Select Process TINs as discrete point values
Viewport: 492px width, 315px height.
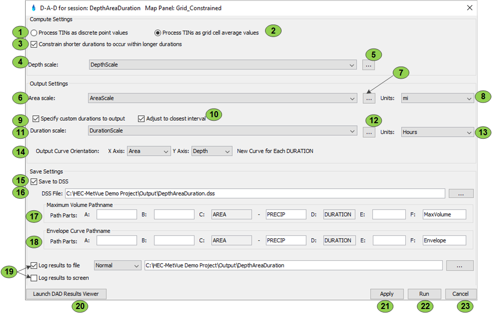[34, 33]
